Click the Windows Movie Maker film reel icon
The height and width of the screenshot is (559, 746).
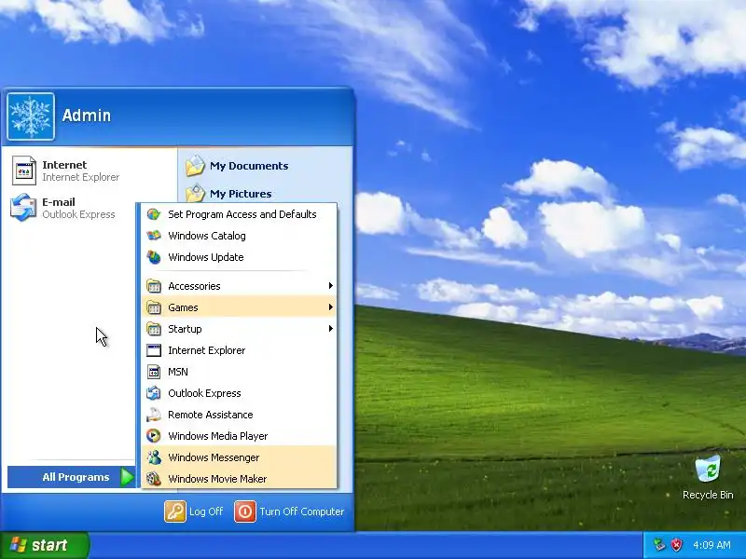[x=153, y=479]
